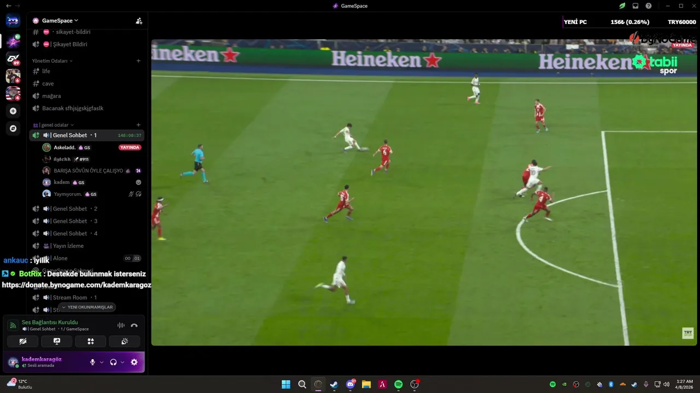The height and width of the screenshot is (393, 700).
Task: Deafen with headphones icon
Action: pyautogui.click(x=113, y=362)
